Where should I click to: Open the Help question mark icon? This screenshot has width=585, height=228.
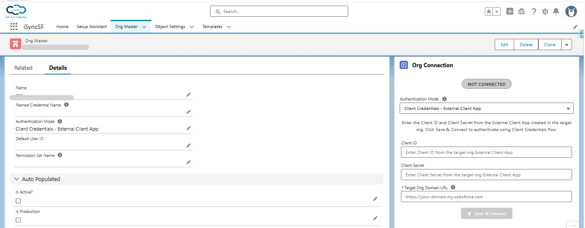point(534,12)
